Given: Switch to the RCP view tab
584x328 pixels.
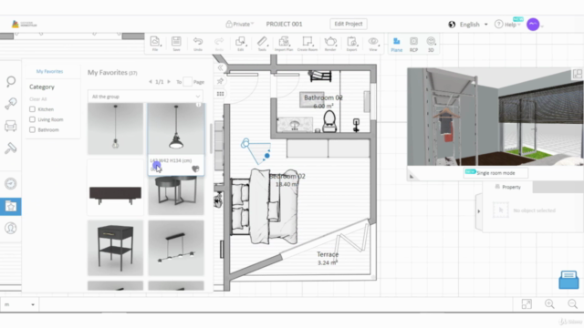Looking at the screenshot, I should [413, 45].
